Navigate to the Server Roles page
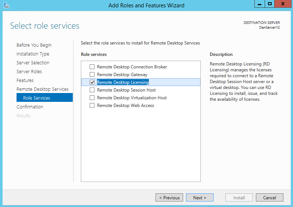The width and height of the screenshot is (293, 207). (29, 72)
